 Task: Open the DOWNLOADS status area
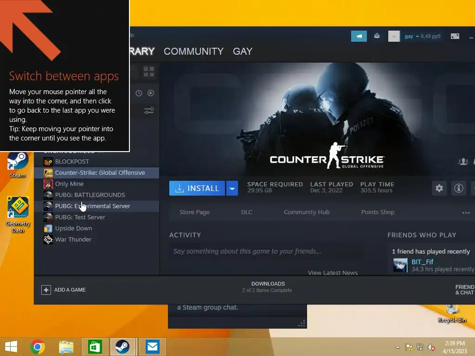[x=267, y=286]
